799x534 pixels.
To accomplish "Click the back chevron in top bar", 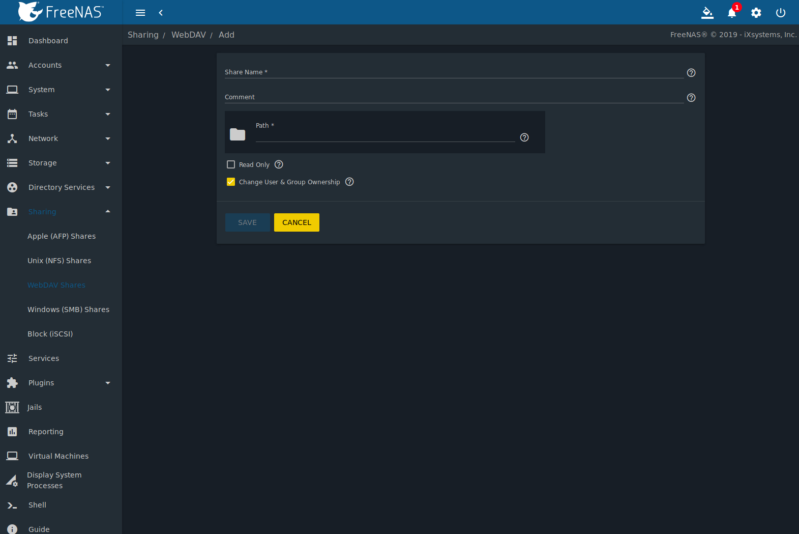I will tap(161, 13).
